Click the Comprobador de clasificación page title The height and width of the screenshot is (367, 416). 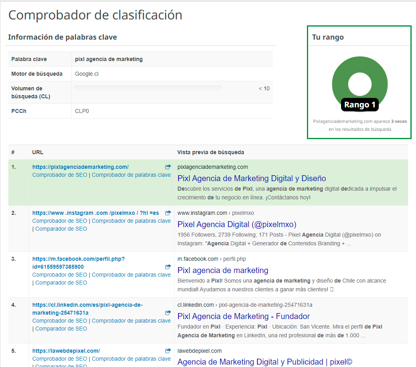(96, 15)
